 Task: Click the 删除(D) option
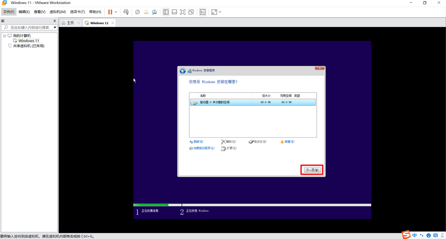[x=229, y=142]
